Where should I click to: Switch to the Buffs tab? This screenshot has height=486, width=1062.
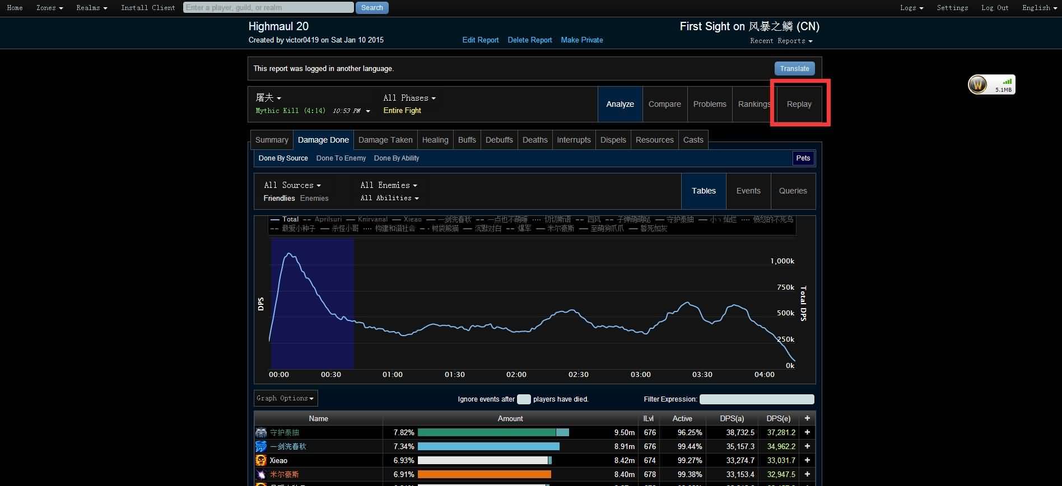pyautogui.click(x=467, y=140)
